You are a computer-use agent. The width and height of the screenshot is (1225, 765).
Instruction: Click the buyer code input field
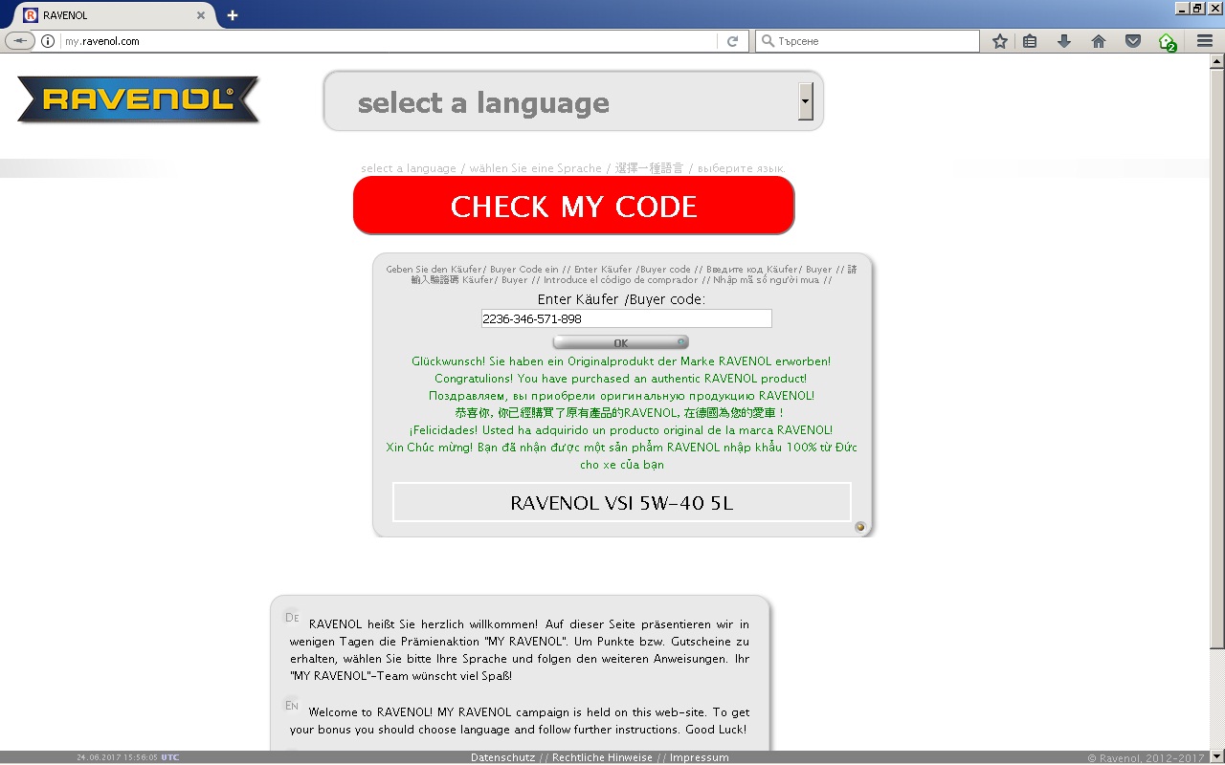pos(626,318)
